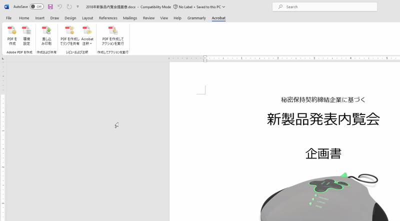
Task: Save the document with the floppy icon
Action: pyautogui.click(x=50, y=7)
